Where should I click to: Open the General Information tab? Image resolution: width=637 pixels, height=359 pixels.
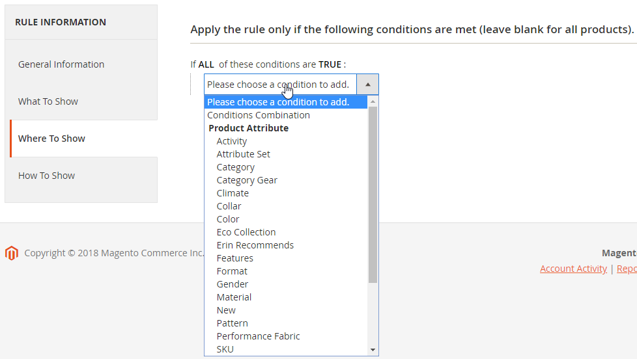pyautogui.click(x=61, y=64)
